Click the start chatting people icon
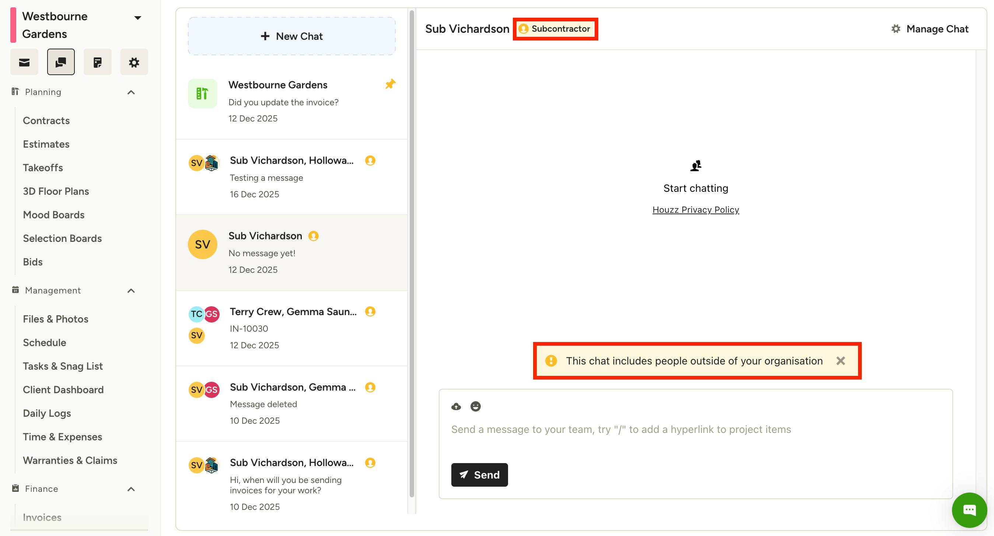The image size is (994, 536). pyautogui.click(x=696, y=166)
